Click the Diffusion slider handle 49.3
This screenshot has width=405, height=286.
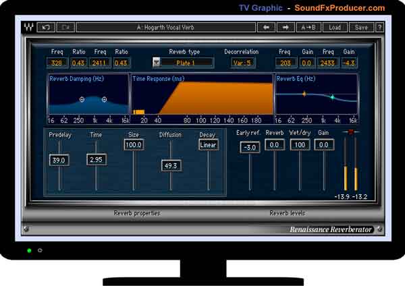(171, 166)
